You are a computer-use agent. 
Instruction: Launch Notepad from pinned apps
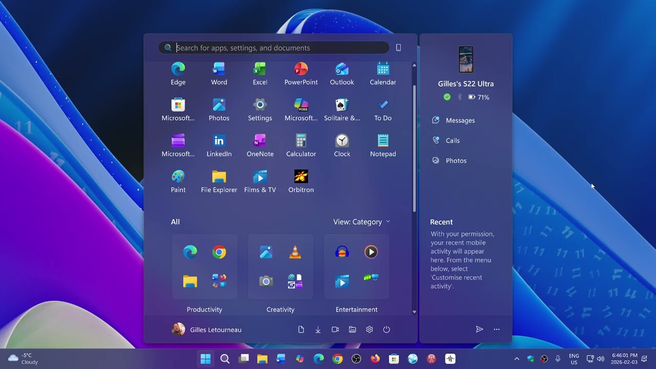(383, 146)
